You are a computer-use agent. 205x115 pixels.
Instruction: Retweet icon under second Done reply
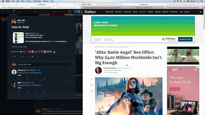pyautogui.click(x=27, y=91)
